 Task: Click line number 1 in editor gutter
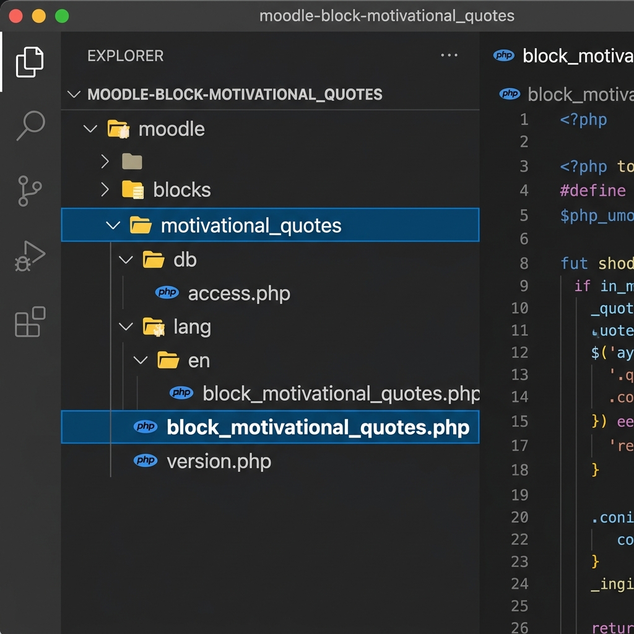(524, 119)
